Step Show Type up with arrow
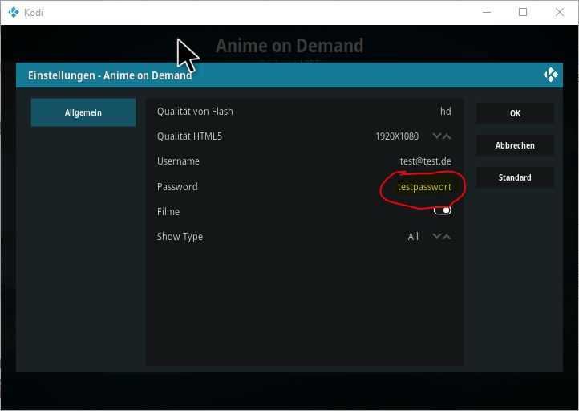The width and height of the screenshot is (579, 411). (x=447, y=237)
